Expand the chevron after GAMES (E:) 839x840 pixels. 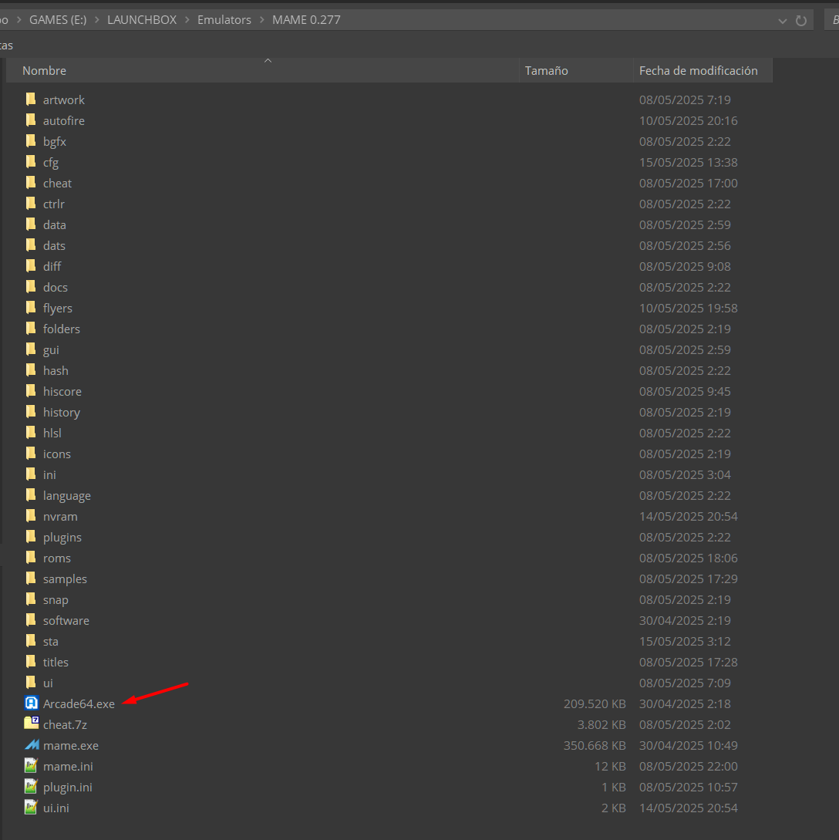[97, 20]
